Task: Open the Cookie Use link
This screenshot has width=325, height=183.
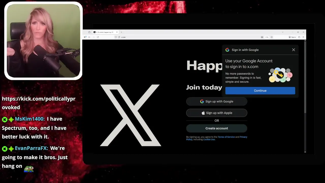Action: [x=209, y=140]
